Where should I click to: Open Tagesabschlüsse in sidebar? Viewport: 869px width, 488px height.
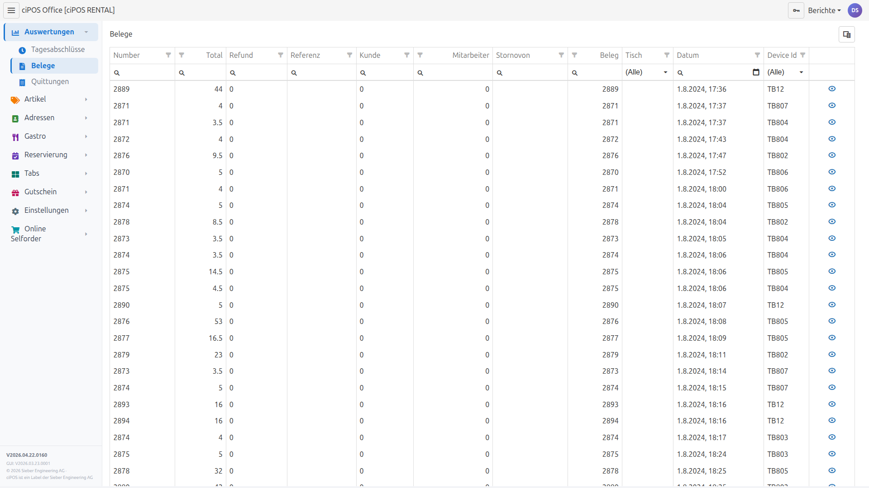coord(54,50)
